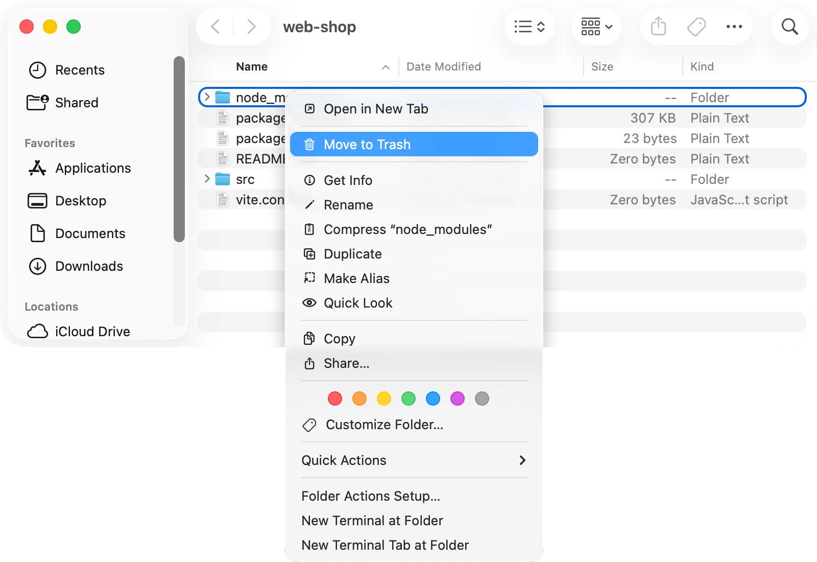Choose Duplicate from context menu
This screenshot has width=817, height=562.
click(x=414, y=254)
